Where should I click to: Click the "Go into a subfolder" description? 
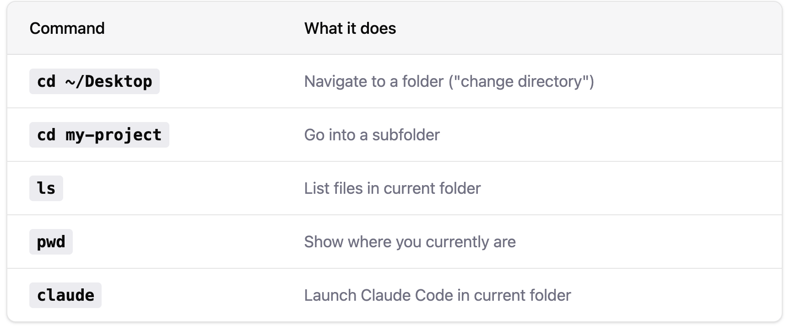click(x=372, y=135)
